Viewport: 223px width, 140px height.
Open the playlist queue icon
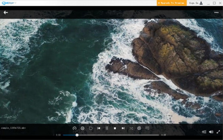pos(204,132)
